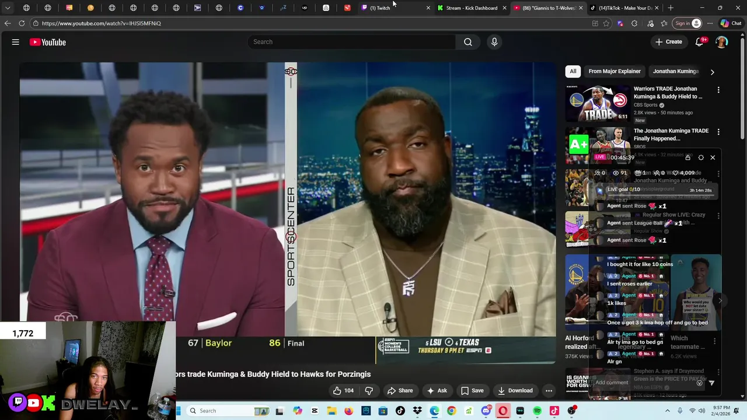Open File Explorer from the taskbar
The width and height of the screenshot is (747, 420).
tap(331, 411)
